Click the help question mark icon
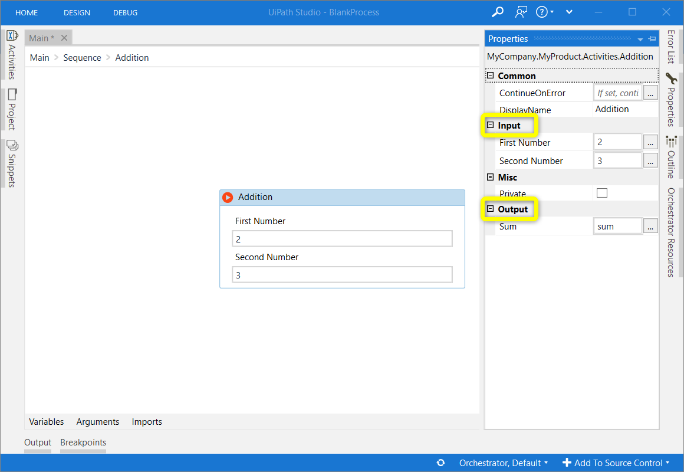This screenshot has height=472, width=684. (542, 12)
